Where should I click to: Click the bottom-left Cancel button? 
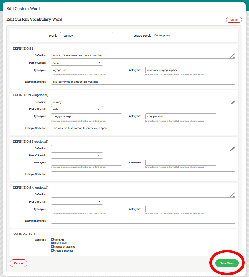coord(19,263)
